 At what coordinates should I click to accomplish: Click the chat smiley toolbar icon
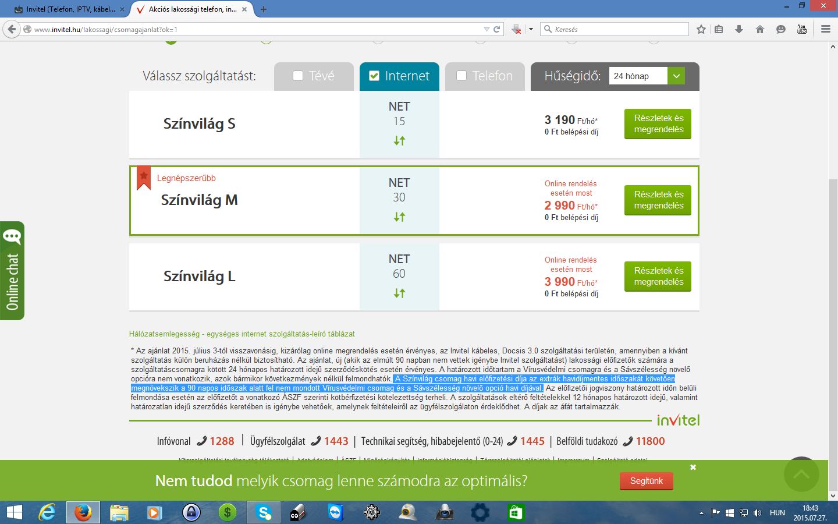[x=781, y=29]
